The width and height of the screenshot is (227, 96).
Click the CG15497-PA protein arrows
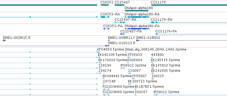[x=122, y=34]
